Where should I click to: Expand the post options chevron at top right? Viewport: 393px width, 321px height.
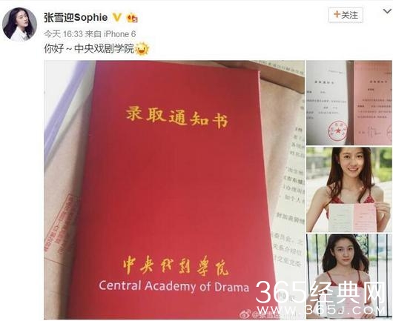pos(387,11)
